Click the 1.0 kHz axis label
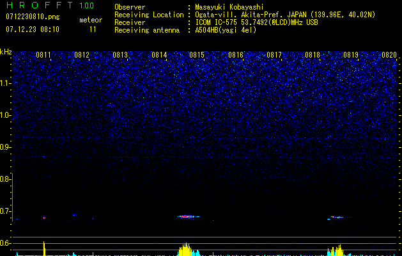The width and height of the screenshot is (402, 256). coord(5,115)
